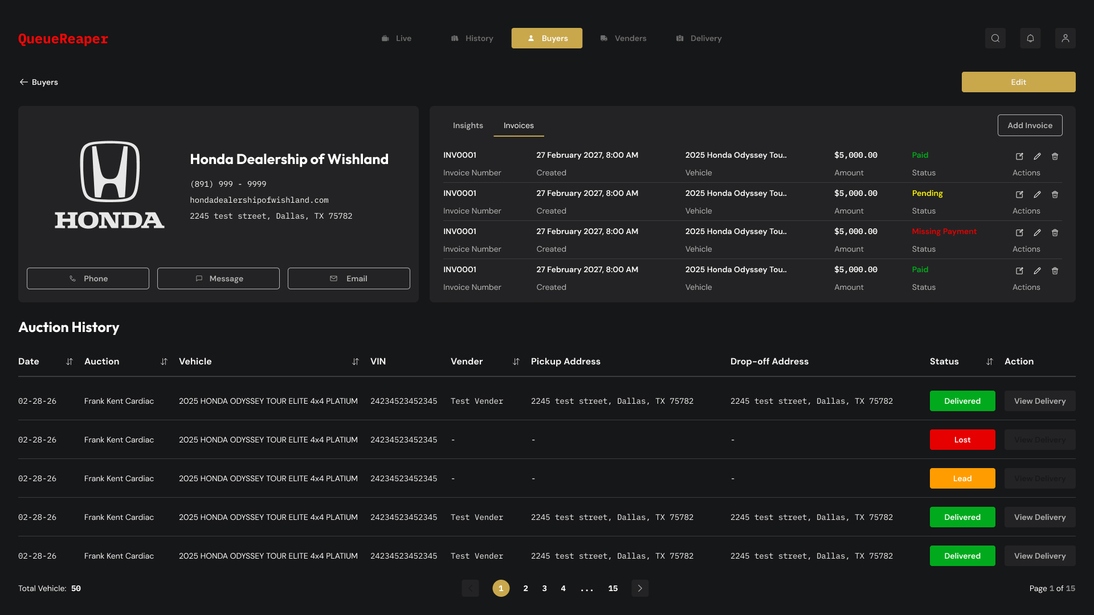The height and width of the screenshot is (615, 1094).
Task: Toggle sorting on the Vender column
Action: click(x=516, y=362)
